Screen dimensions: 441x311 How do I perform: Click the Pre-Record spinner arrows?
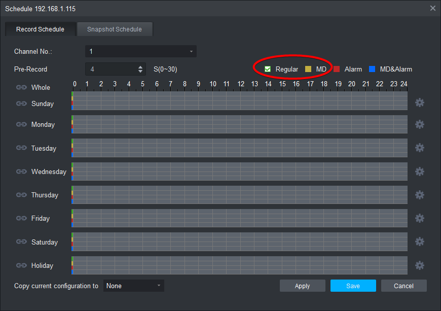[140, 69]
